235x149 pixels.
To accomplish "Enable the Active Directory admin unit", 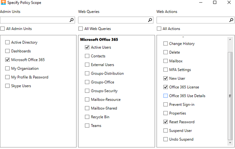I will coord(7,42).
